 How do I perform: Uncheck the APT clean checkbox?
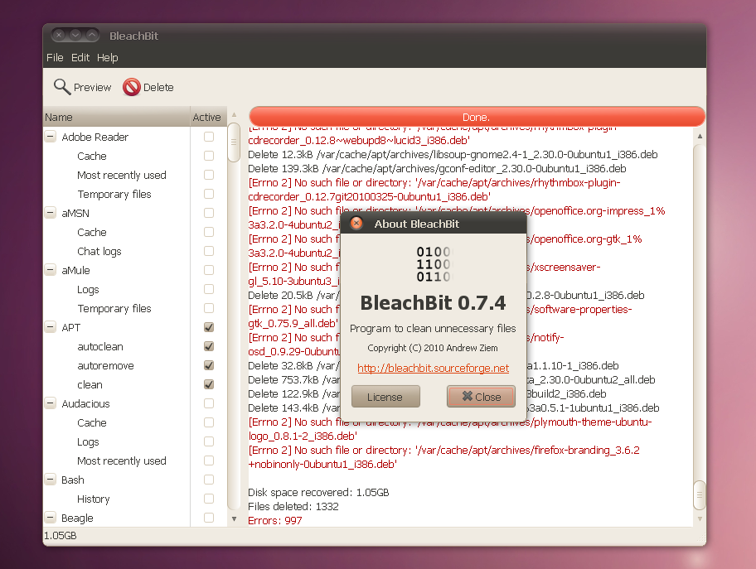pos(209,384)
